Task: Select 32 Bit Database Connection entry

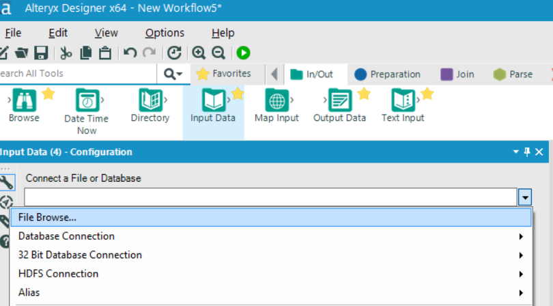Action: coord(271,255)
